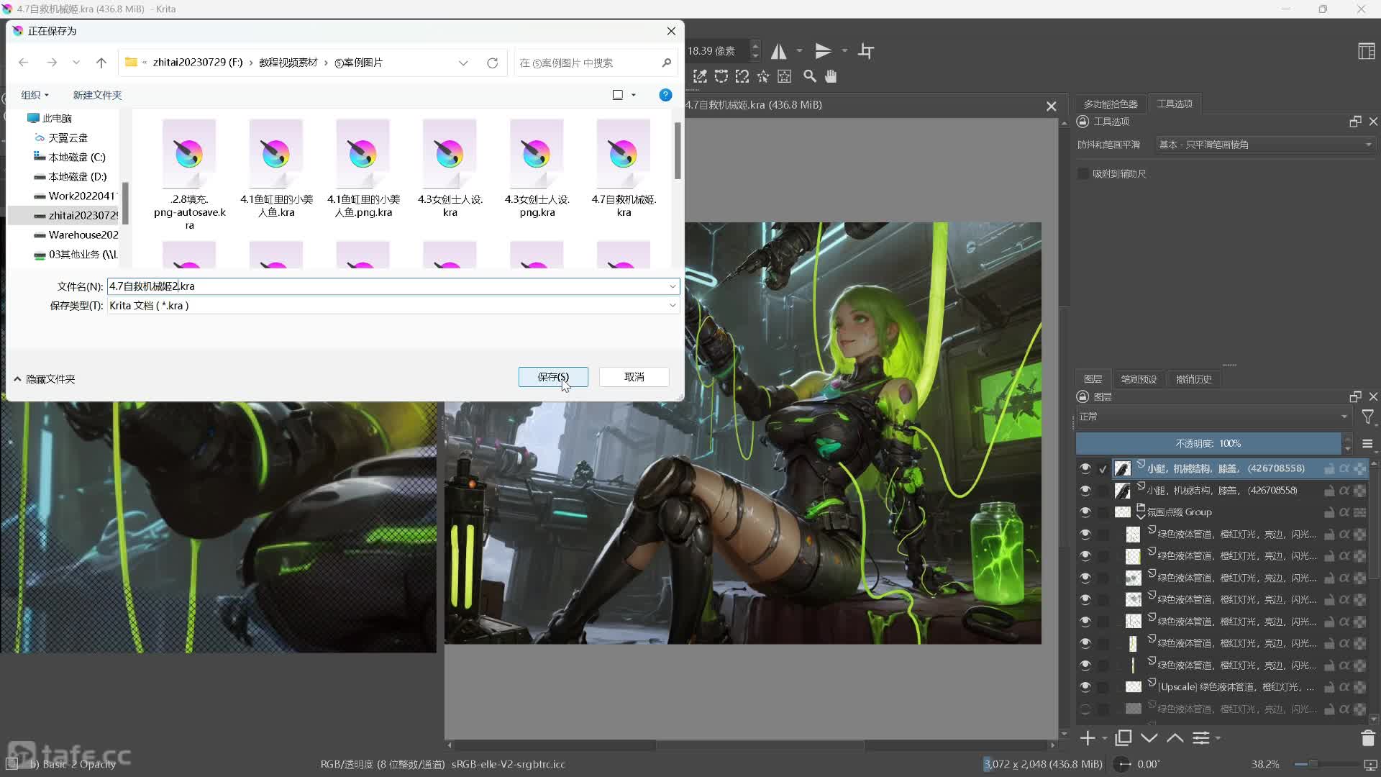Go up one folder level in dialog

tap(101, 63)
